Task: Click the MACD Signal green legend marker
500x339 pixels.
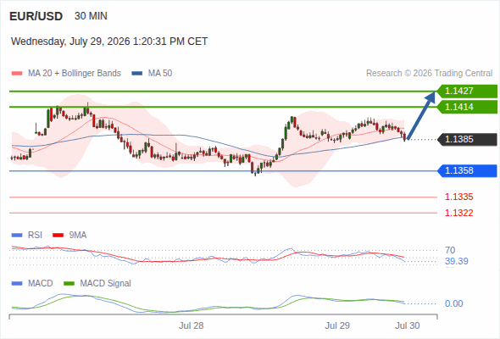Action: (x=69, y=284)
